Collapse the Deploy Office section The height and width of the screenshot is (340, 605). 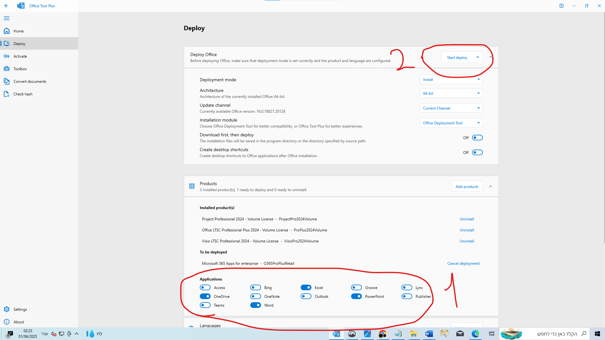click(491, 57)
